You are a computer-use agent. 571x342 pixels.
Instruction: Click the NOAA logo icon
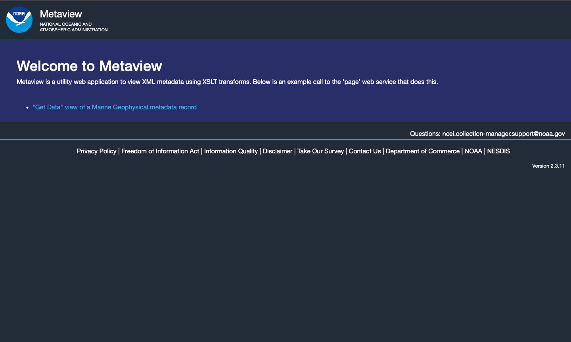pos(19,19)
